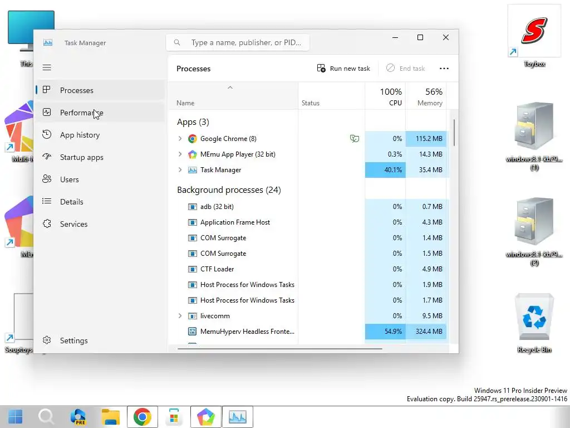
Task: Open the more options ellipsis menu
Action: coord(444,69)
